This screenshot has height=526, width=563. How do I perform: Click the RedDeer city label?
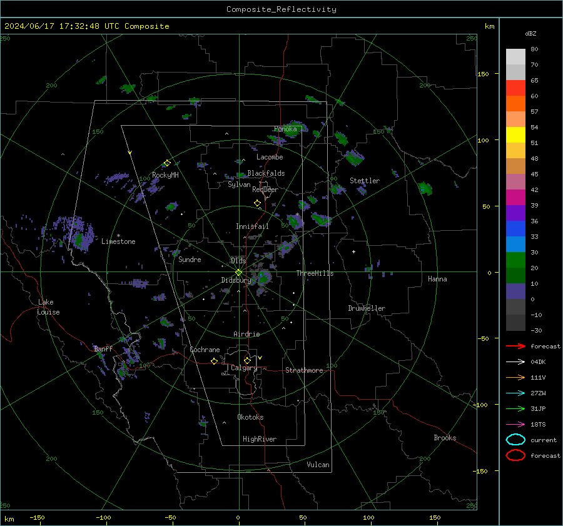click(265, 190)
